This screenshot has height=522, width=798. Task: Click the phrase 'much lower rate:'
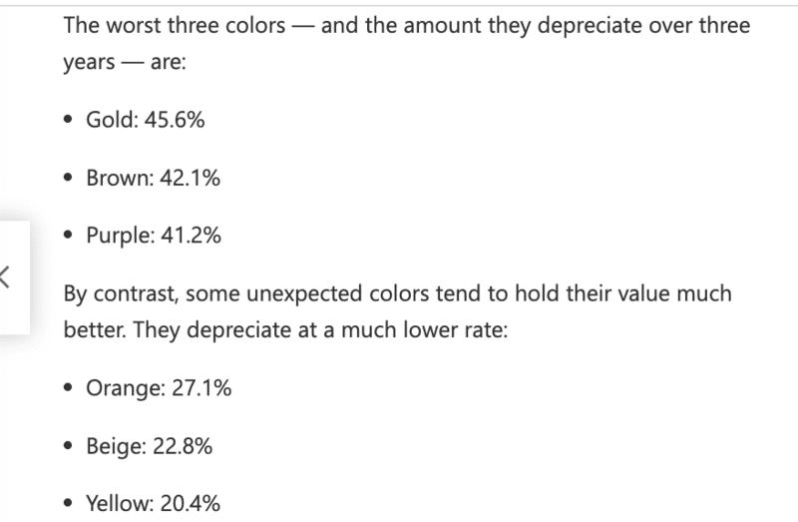tap(425, 330)
